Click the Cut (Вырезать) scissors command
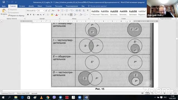This screenshot has height=100, width=178. (x=13, y=10)
